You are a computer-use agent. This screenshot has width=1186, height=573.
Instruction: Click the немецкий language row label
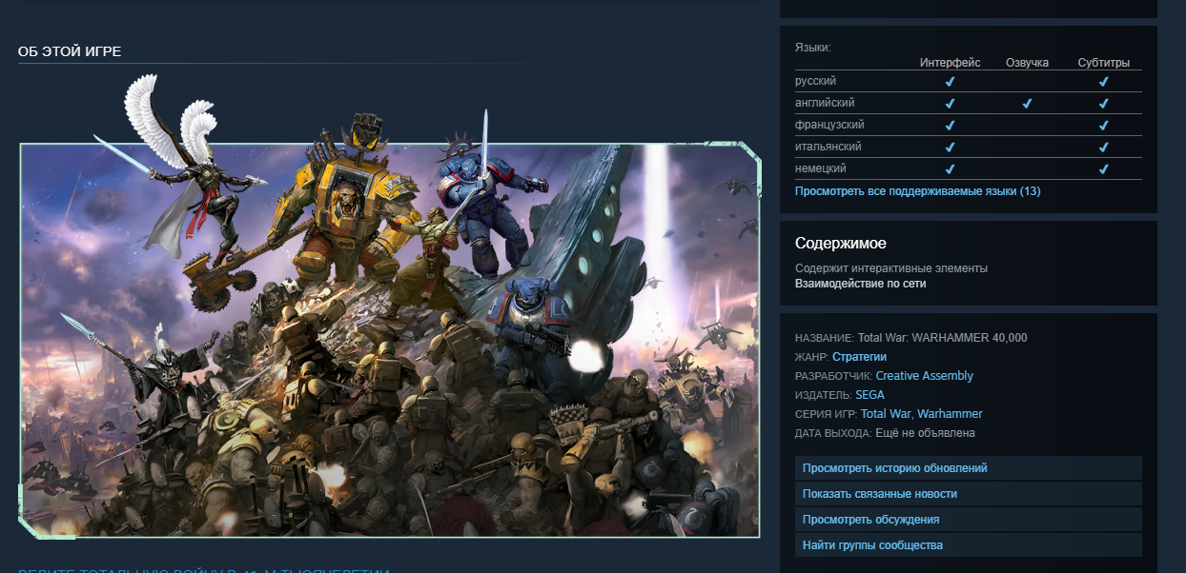(821, 168)
